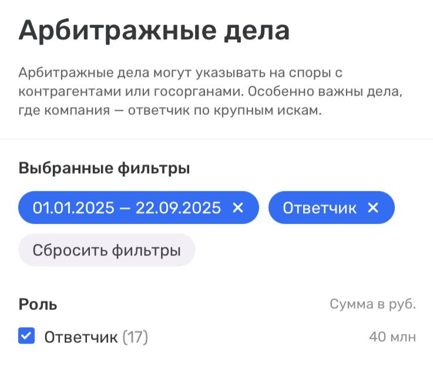Click the Роль section heading
The height and width of the screenshot is (366, 433).
pos(38,304)
